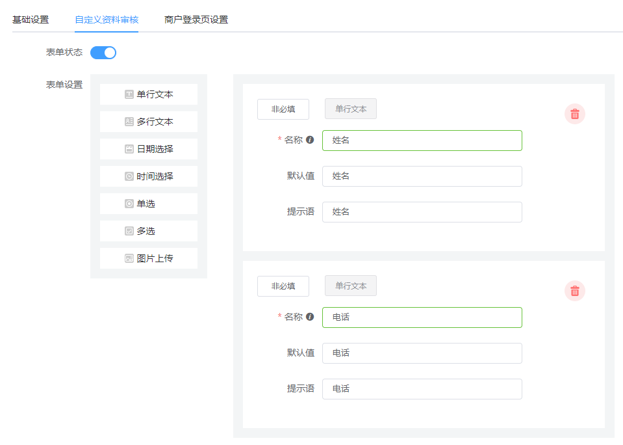Image resolution: width=623 pixels, height=445 pixels.
Task: Click the 电话 提示语 input field
Action: tap(422, 389)
